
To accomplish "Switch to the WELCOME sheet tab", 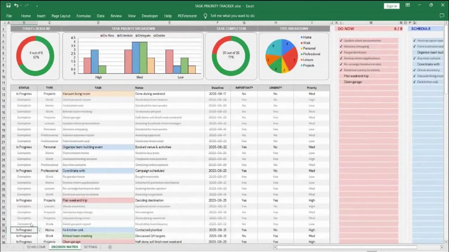I will click(36, 247).
